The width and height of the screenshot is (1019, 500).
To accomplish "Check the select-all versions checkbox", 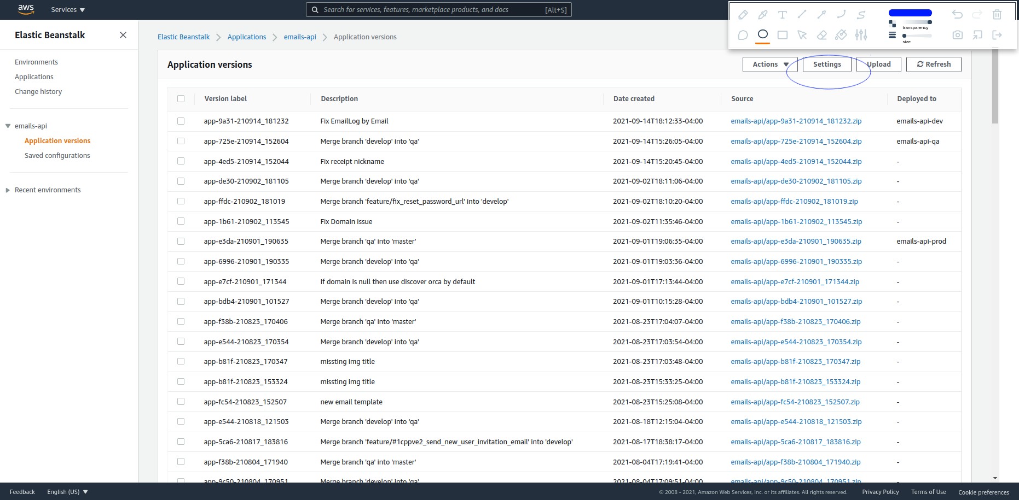I will [x=181, y=99].
